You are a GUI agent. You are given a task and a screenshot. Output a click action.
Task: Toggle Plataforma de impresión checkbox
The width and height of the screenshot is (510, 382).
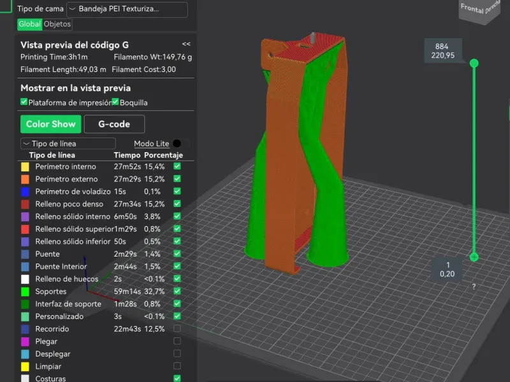(24, 102)
